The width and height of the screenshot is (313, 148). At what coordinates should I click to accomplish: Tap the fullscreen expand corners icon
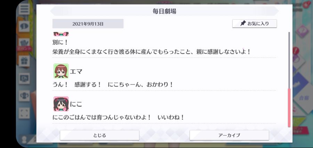(x=24, y=113)
